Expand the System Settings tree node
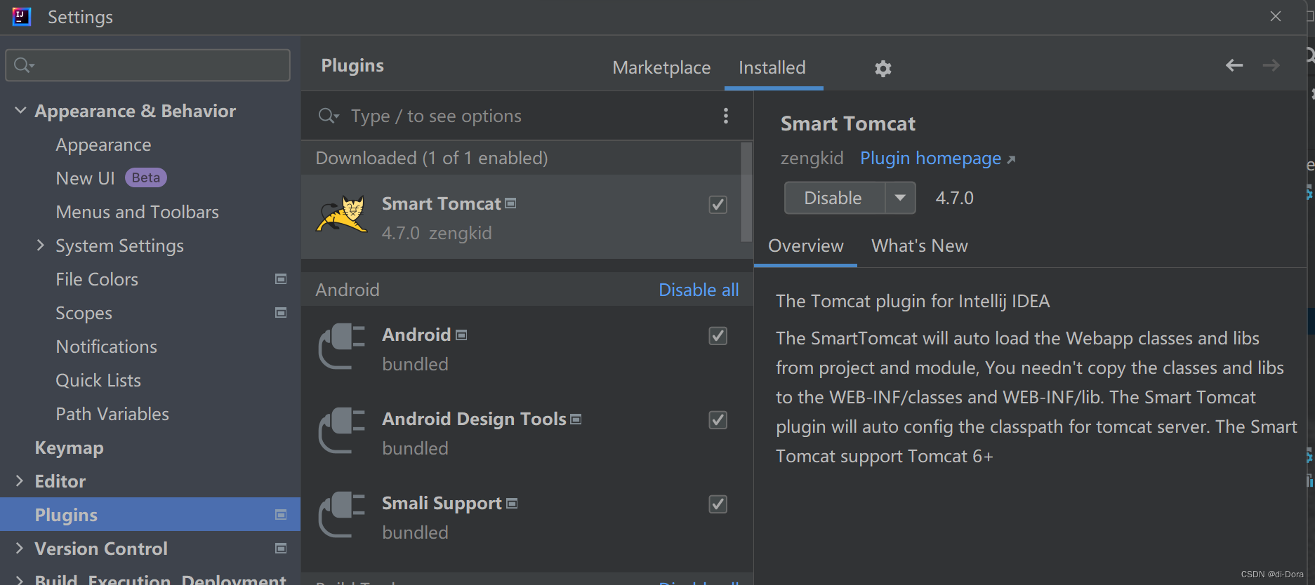The image size is (1315, 585). 40,246
